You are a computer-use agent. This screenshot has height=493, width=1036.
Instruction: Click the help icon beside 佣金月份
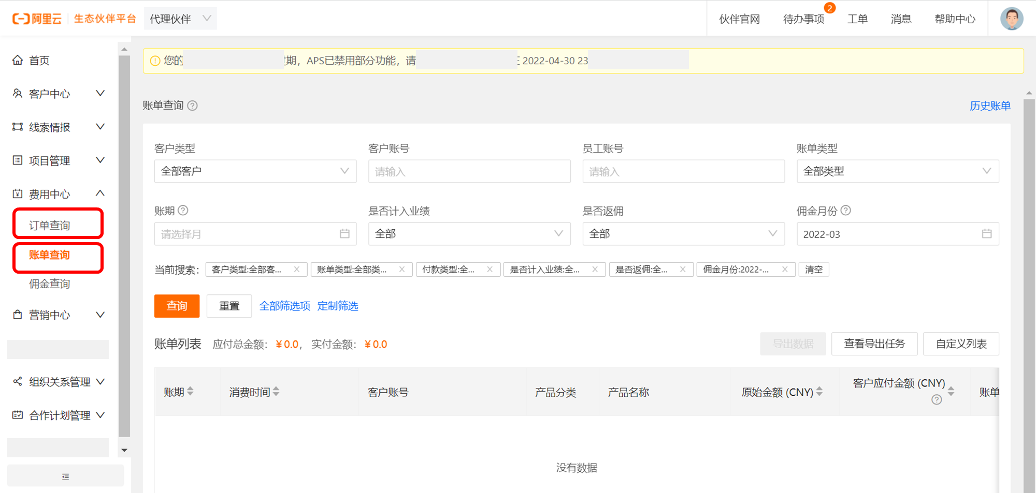pos(846,211)
